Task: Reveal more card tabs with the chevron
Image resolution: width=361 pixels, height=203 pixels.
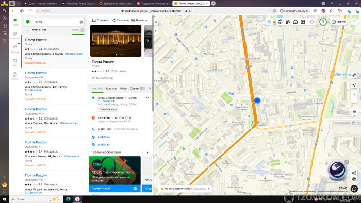Action: click(150, 88)
